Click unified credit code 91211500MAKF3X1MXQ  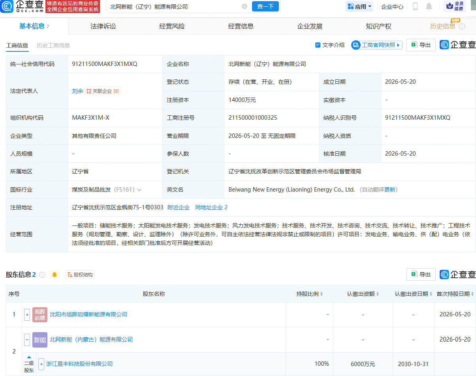click(105, 64)
